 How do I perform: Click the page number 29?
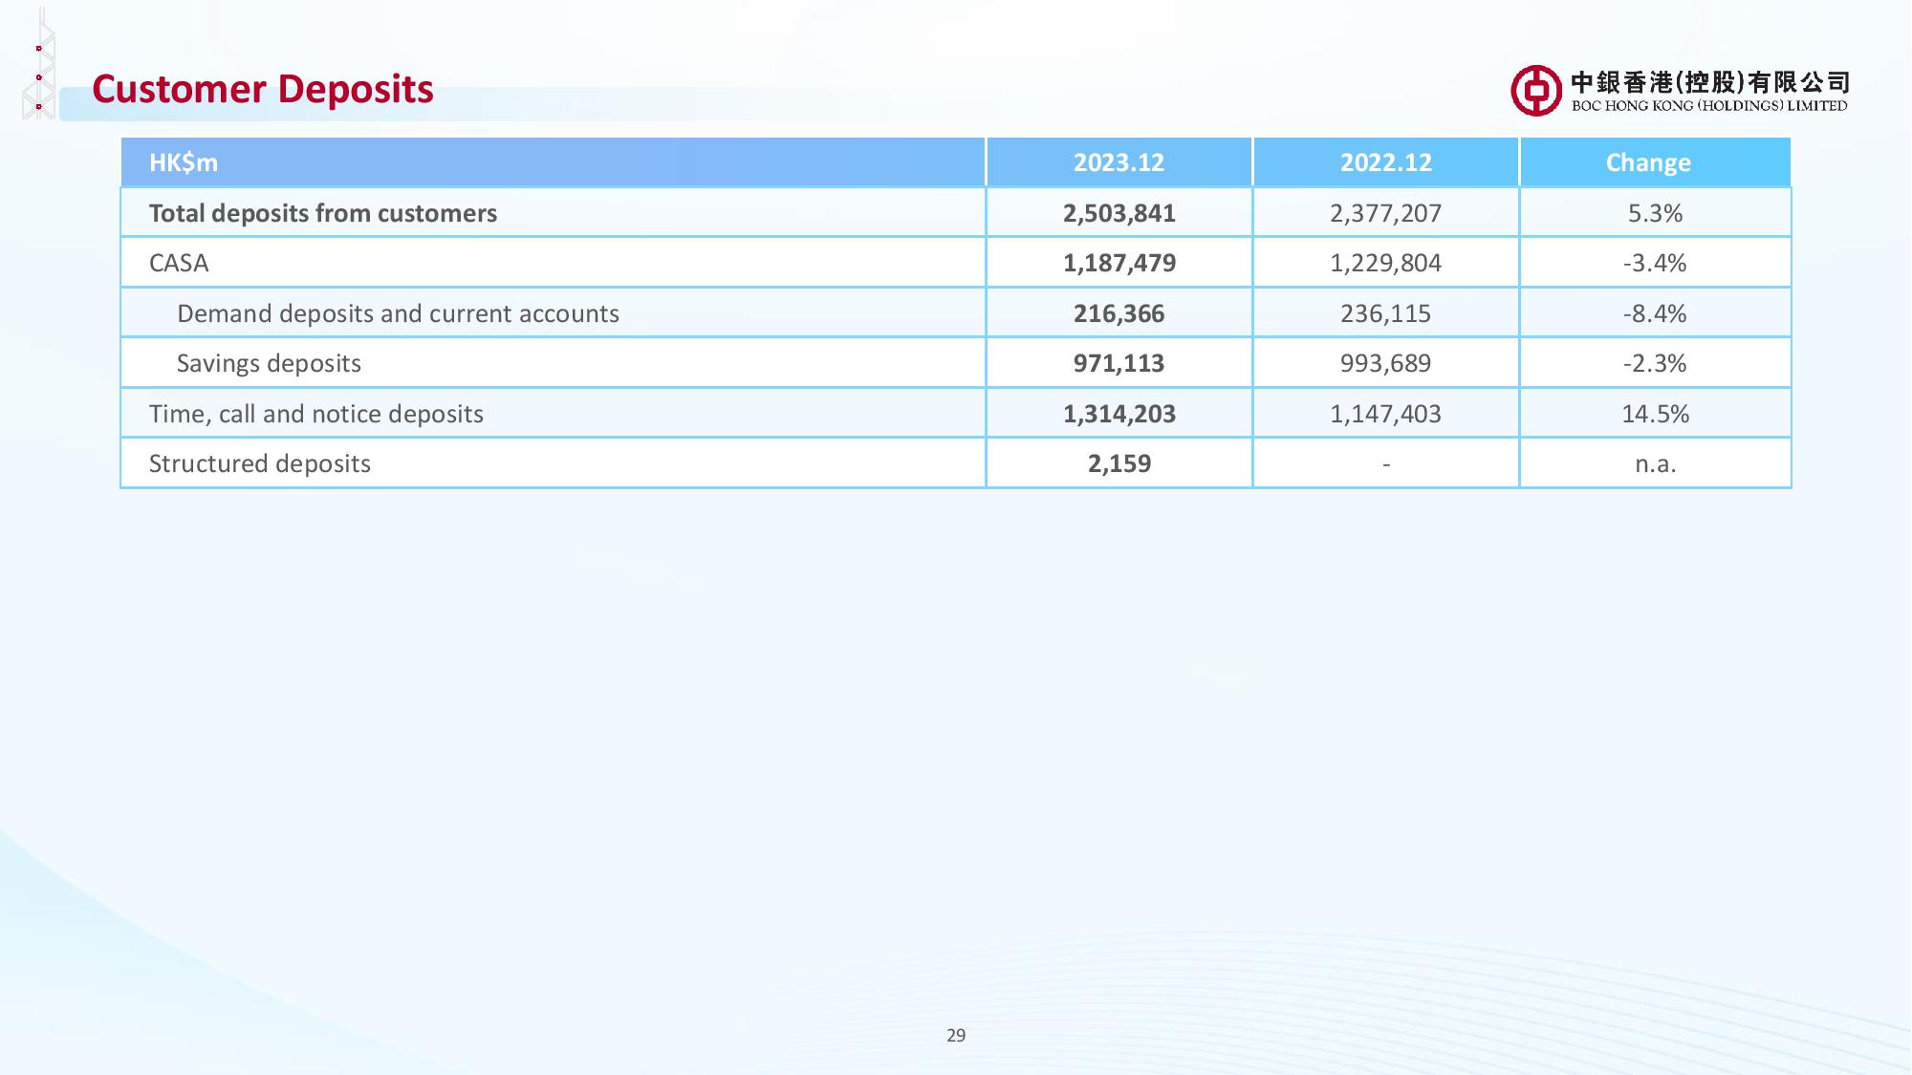click(x=956, y=1035)
